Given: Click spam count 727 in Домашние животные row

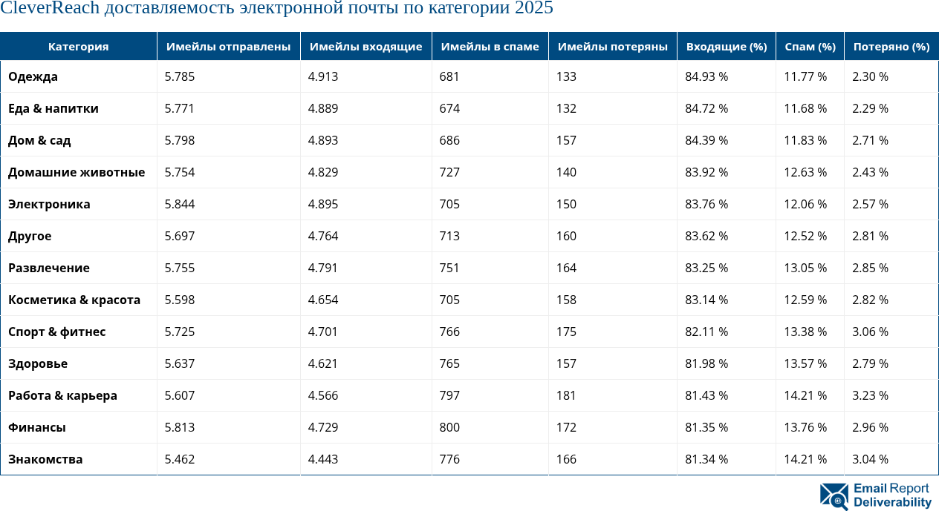Looking at the screenshot, I should coord(449,172).
